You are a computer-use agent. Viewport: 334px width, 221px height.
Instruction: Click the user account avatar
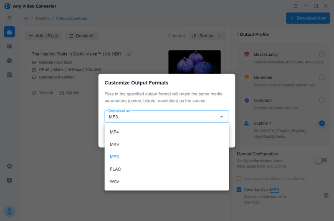tap(9, 211)
